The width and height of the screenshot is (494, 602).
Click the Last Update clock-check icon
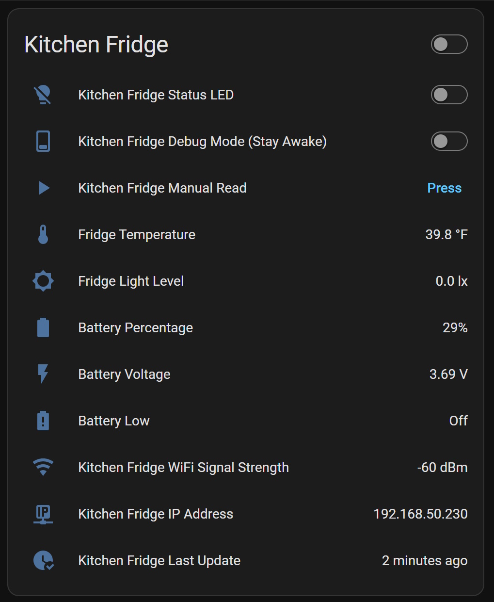pyautogui.click(x=44, y=561)
